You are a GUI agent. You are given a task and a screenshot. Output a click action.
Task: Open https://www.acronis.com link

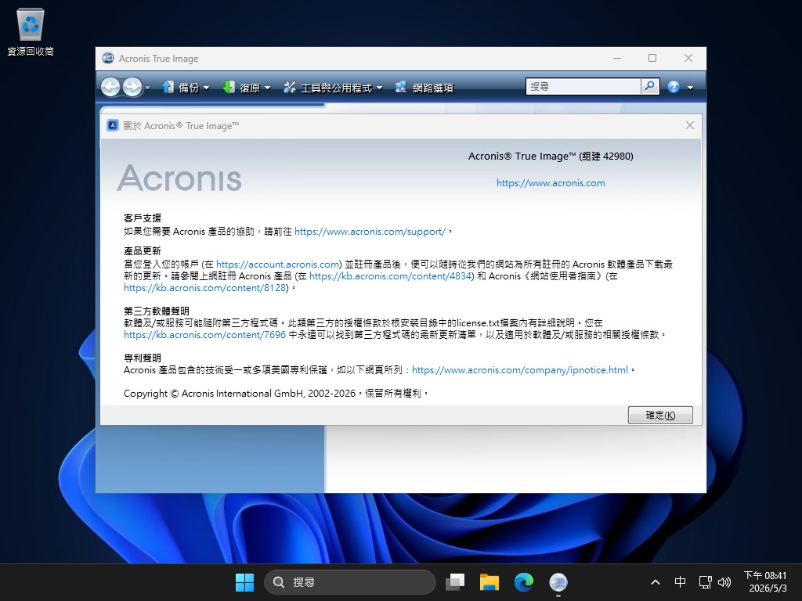pyautogui.click(x=551, y=183)
